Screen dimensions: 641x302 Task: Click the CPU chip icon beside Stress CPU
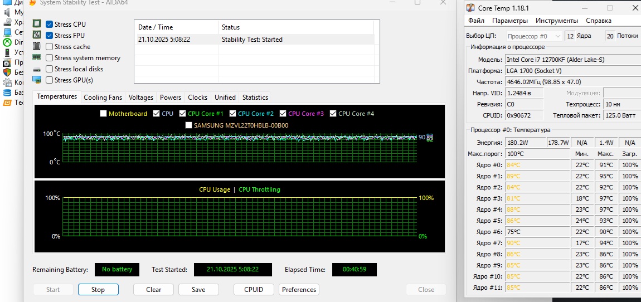pos(37,24)
